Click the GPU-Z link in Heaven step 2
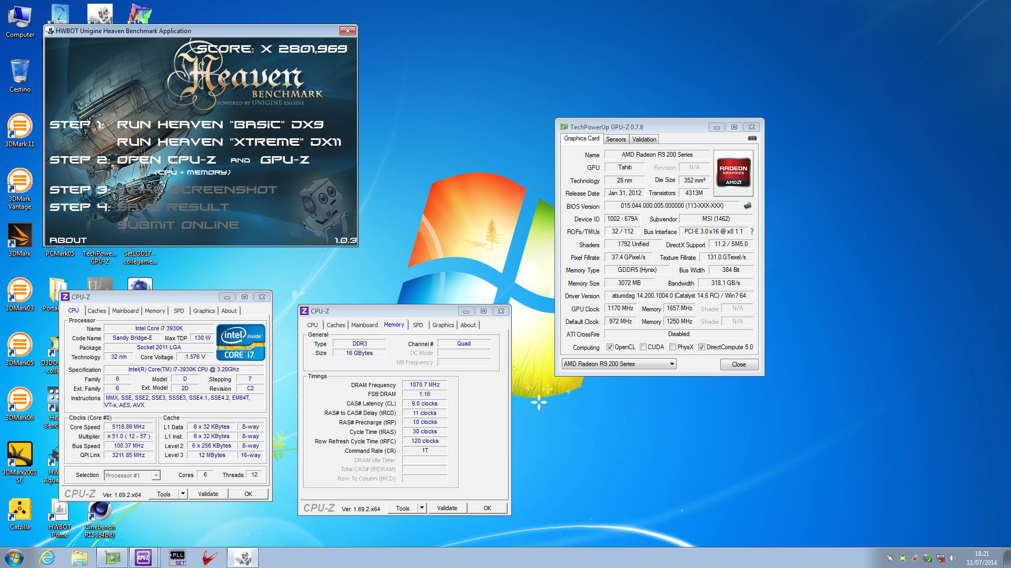The width and height of the screenshot is (1011, 568). point(285,160)
